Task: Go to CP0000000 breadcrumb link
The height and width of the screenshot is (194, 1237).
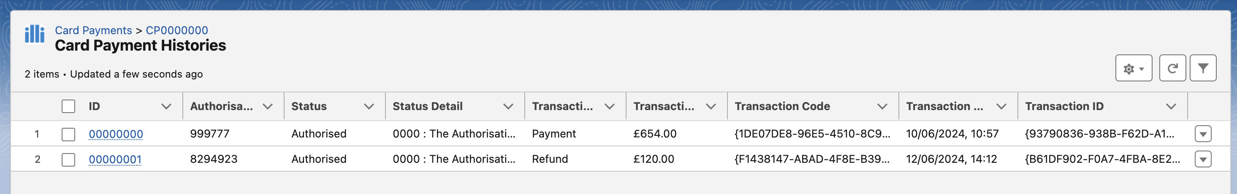Action: 177,30
